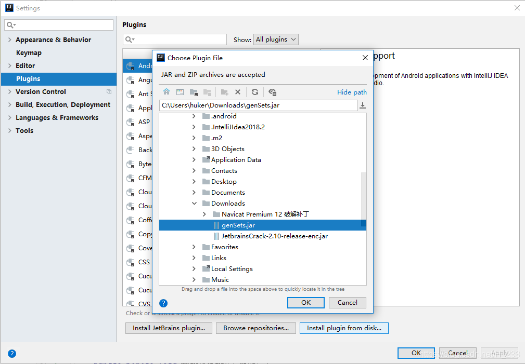The height and width of the screenshot is (364, 525).
Task: Click the CSS plugin icon in the Settings list
Action: 130,262
